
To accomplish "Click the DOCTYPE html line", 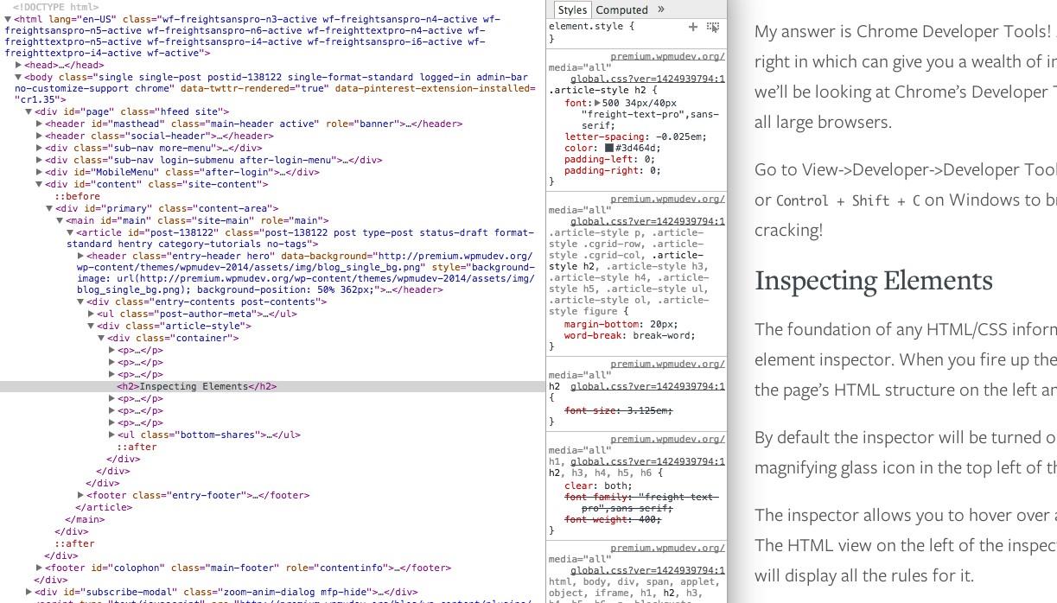I will point(55,6).
